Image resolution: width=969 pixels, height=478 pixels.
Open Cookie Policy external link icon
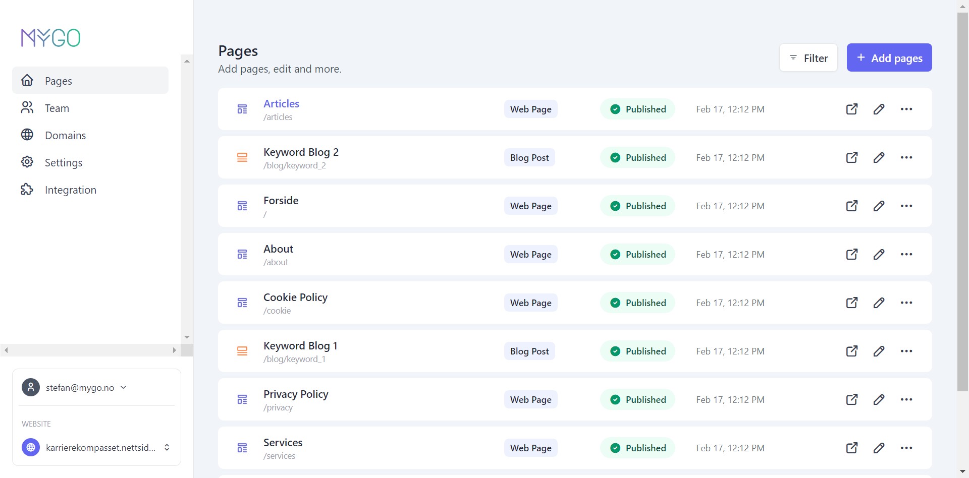tap(851, 303)
